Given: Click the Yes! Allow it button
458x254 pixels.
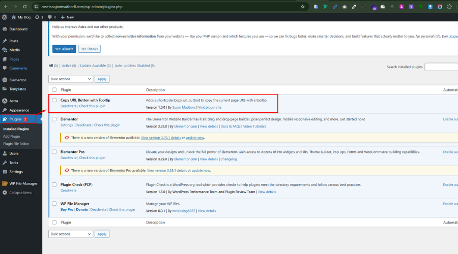Looking at the screenshot, I should [x=64, y=49].
